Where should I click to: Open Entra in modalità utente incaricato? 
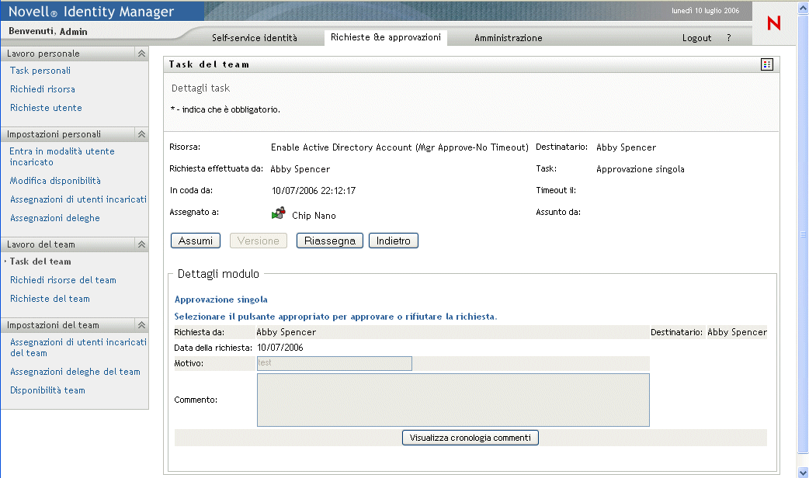point(62,157)
